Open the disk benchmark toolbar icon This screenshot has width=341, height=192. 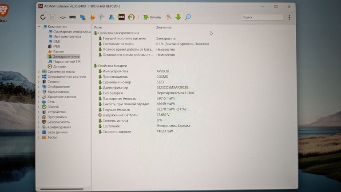click(63, 17)
